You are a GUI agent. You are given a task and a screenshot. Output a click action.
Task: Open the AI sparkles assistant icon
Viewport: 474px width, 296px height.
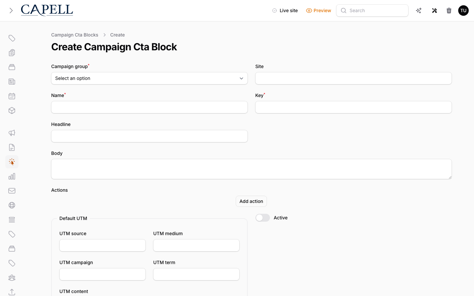point(419,11)
